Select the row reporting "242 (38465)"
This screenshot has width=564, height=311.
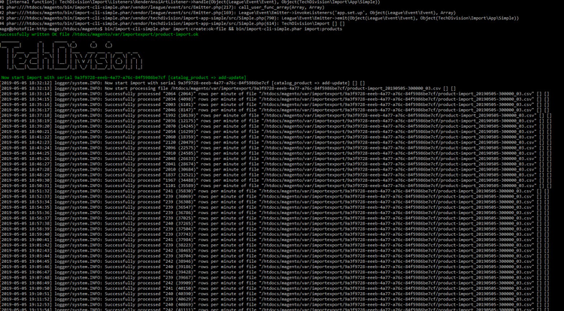click(x=274, y=251)
